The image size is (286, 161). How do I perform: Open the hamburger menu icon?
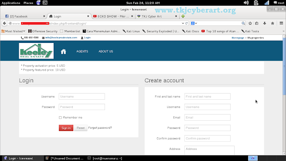tap(281, 23)
